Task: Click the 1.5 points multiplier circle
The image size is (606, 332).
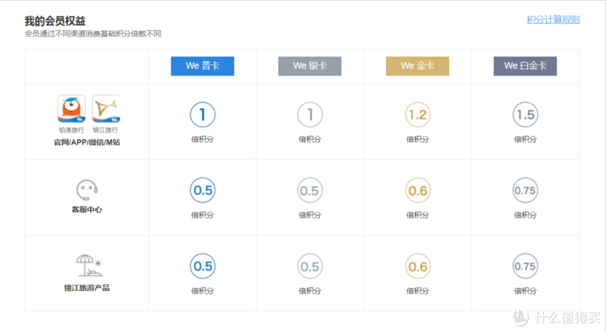Action: click(x=525, y=115)
